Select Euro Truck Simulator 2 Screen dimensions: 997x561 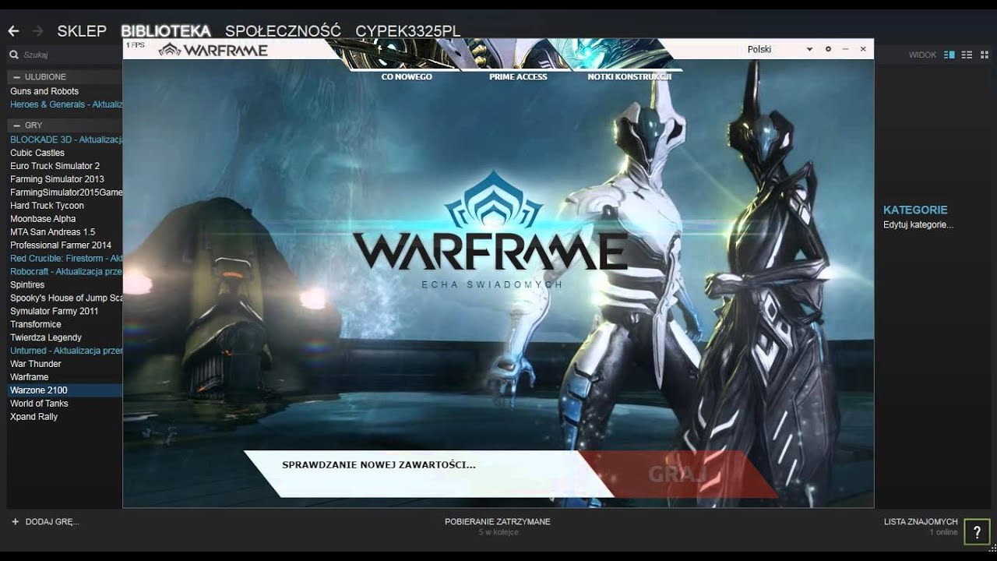55,166
